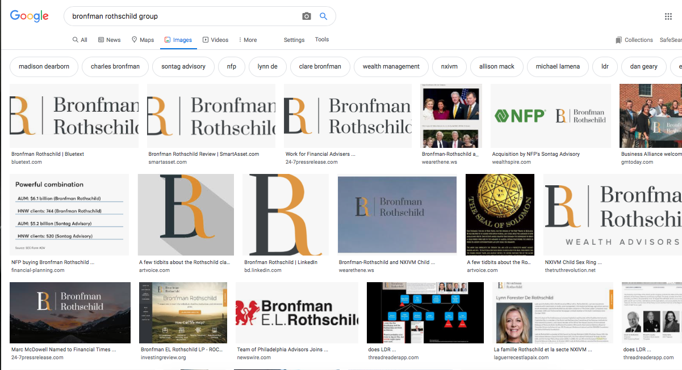Open the threadreaderapp flowchart diagram image

pos(425,313)
